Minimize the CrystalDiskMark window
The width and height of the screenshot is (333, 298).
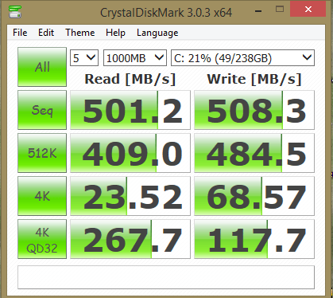[x=258, y=11]
